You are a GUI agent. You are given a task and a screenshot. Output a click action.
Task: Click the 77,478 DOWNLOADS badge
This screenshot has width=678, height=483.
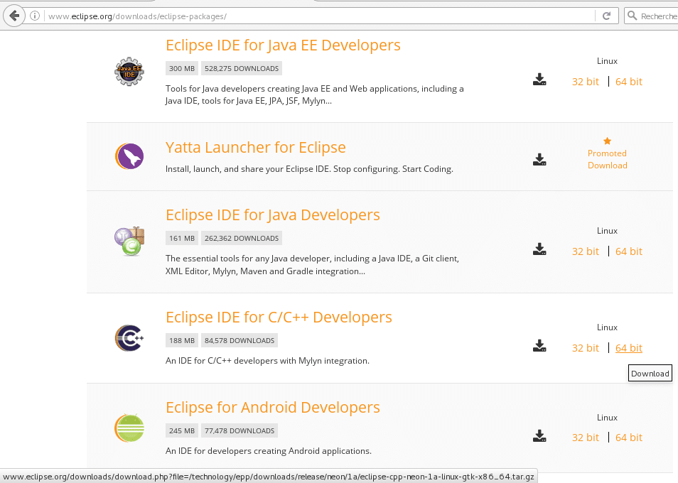[x=240, y=430]
